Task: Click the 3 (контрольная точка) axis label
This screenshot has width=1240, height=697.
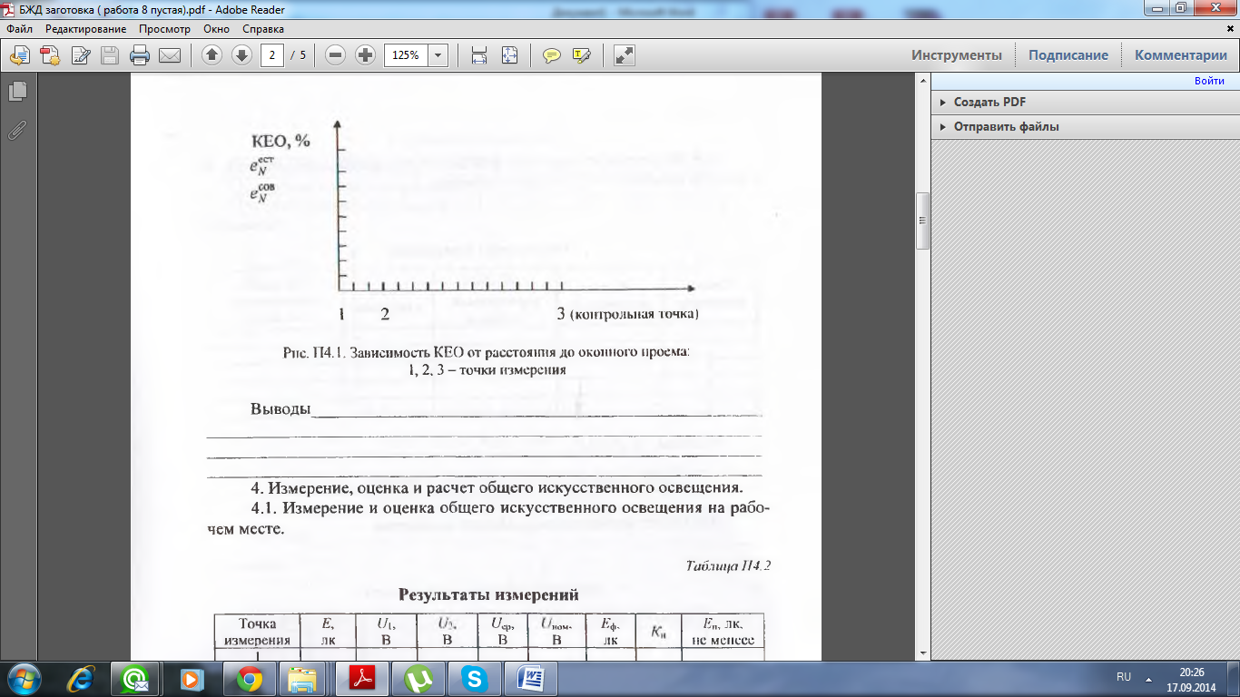Action: point(628,314)
